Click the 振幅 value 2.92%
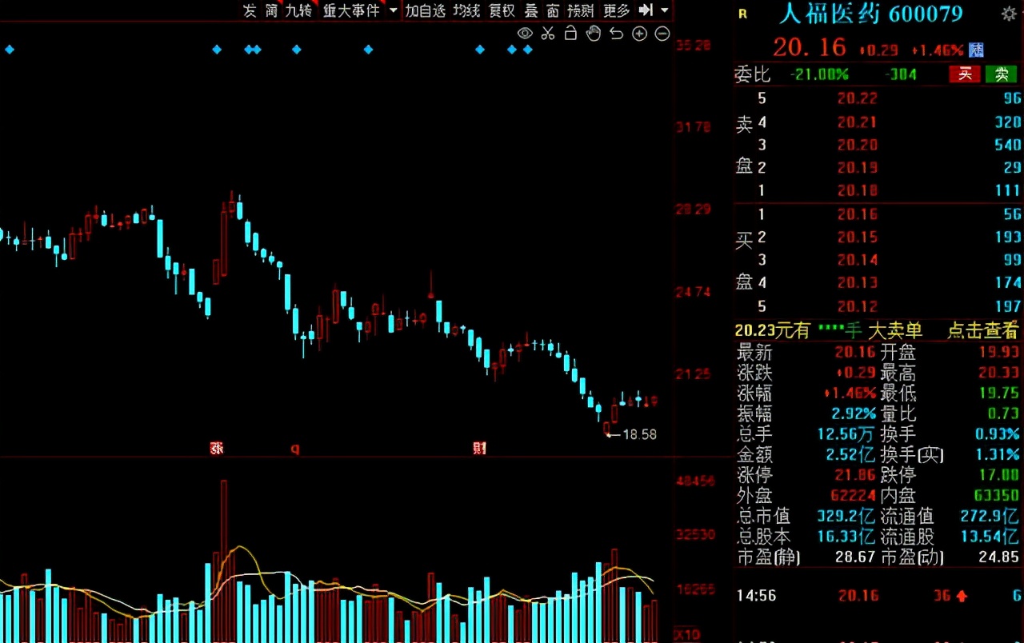Image resolution: width=1024 pixels, height=643 pixels. click(854, 413)
